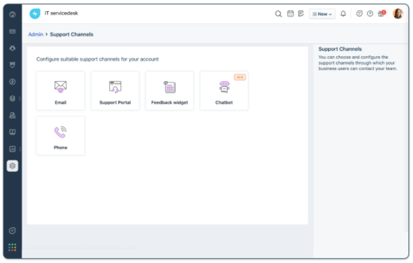Open the Releases lightning icon in sidebar
413x263 pixels.
[12, 82]
